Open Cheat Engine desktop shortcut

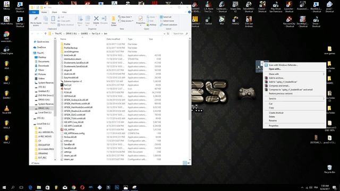coord(6,51)
